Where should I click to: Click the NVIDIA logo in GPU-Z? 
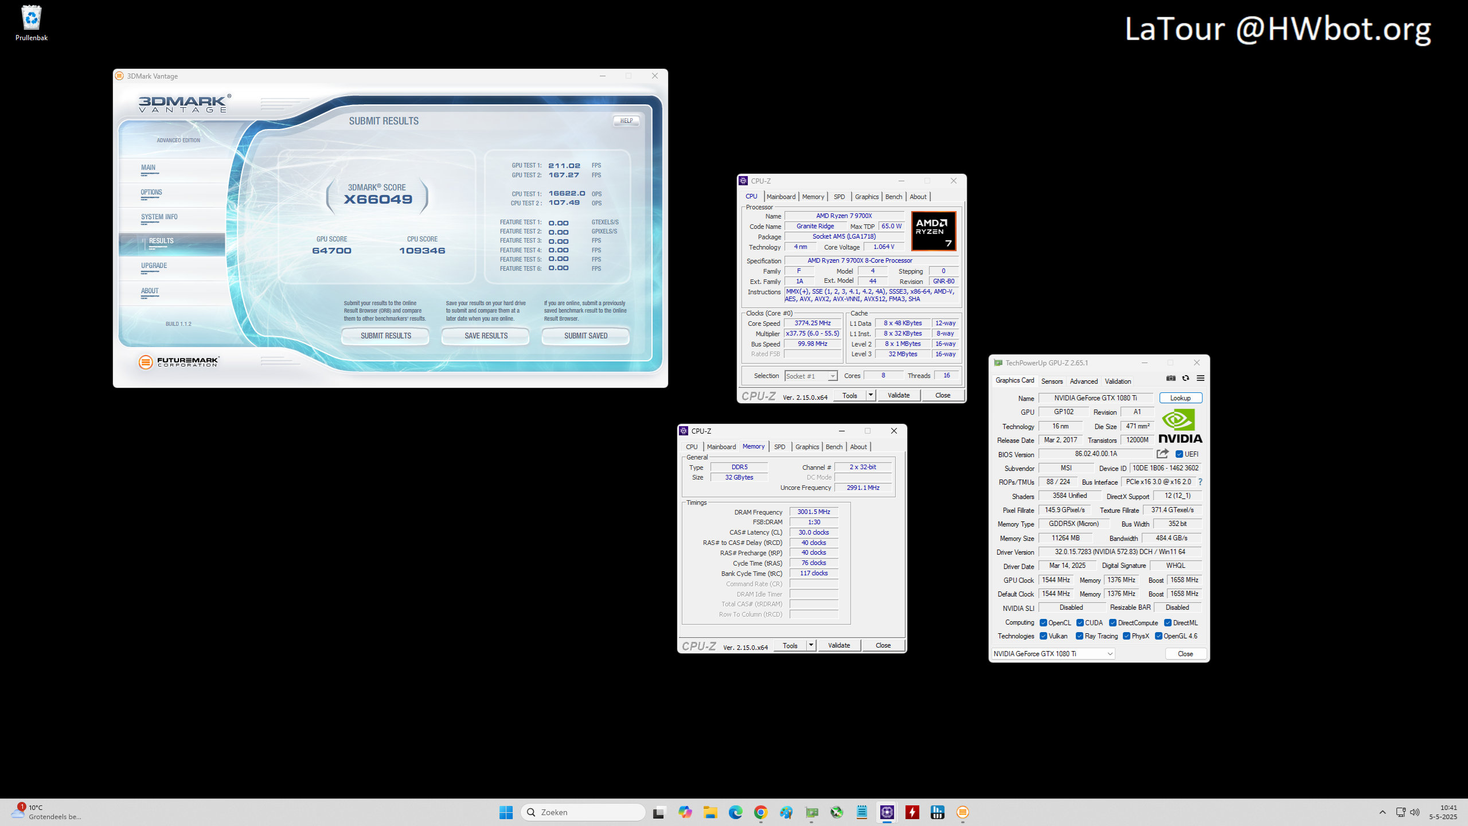(1180, 426)
